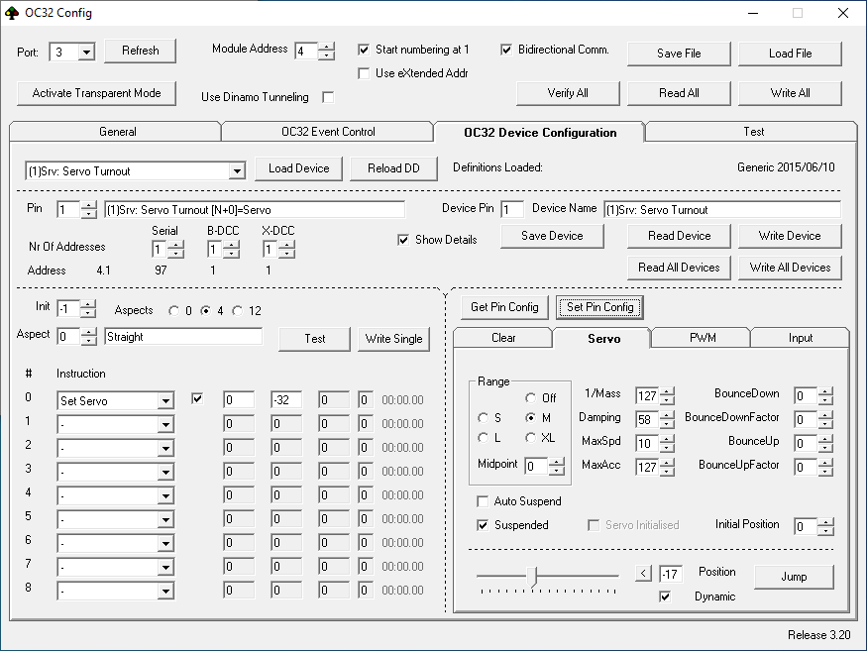The width and height of the screenshot is (867, 651).
Task: Expand the Servo Turnout device dropdown
Action: pos(236,171)
